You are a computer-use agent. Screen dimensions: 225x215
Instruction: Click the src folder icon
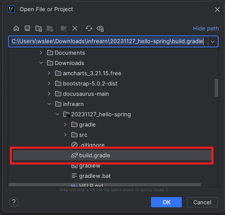click(x=74, y=135)
